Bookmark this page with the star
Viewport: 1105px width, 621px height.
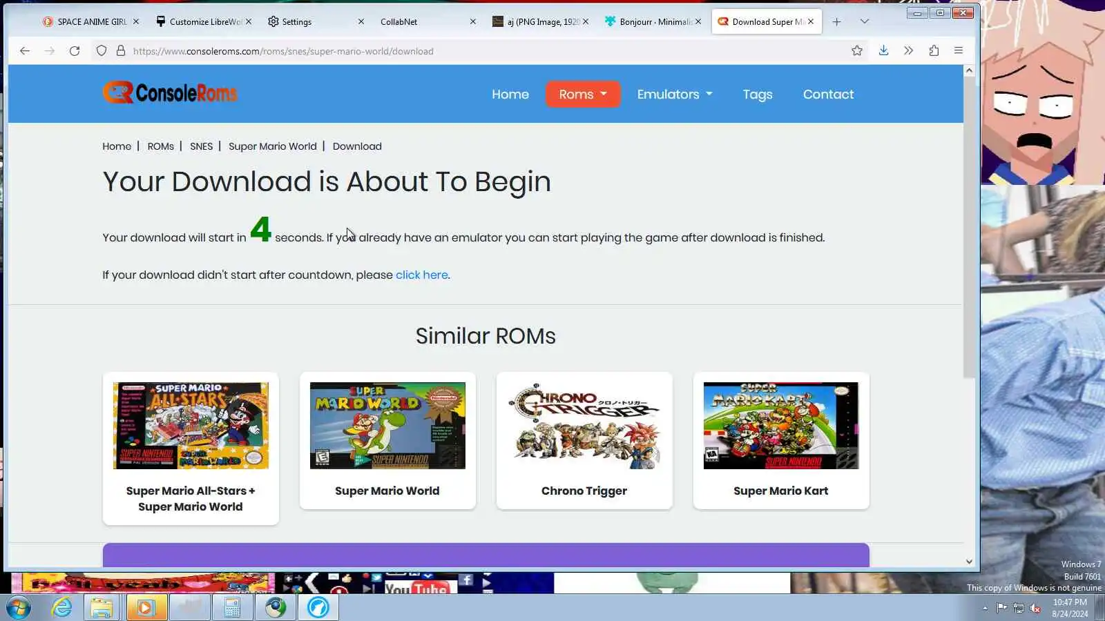(x=857, y=50)
